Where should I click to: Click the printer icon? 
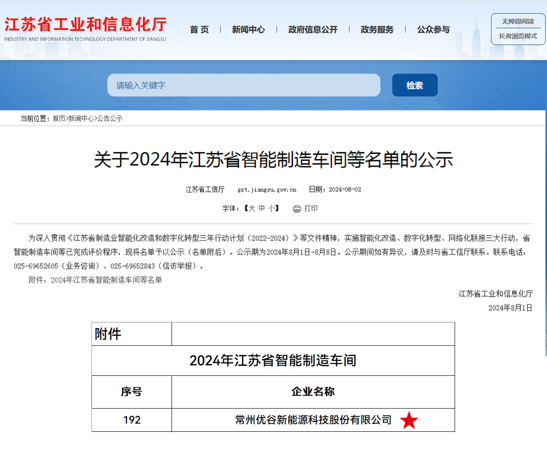[297, 209]
